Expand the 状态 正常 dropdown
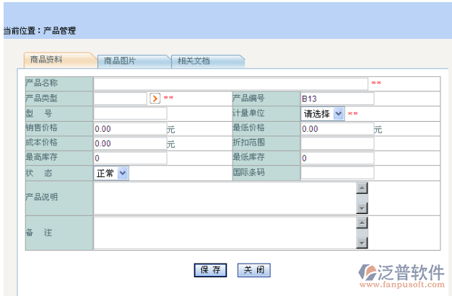The height and width of the screenshot is (296, 452). [112, 173]
